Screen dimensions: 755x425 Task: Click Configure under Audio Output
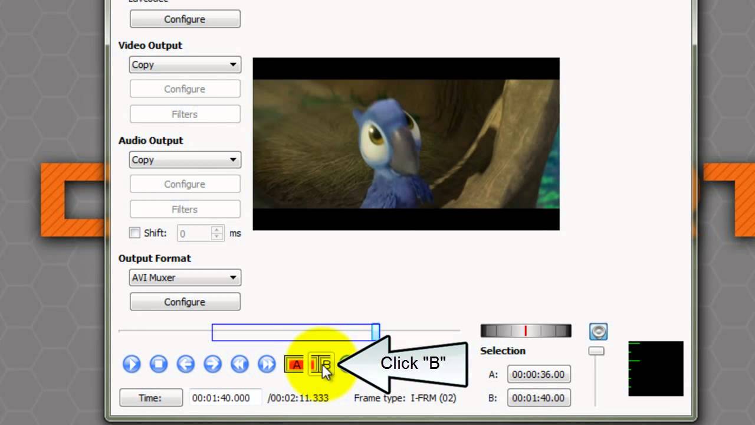click(x=185, y=184)
